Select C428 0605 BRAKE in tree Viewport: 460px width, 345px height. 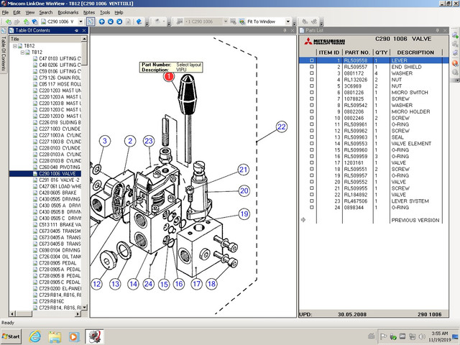57,193
